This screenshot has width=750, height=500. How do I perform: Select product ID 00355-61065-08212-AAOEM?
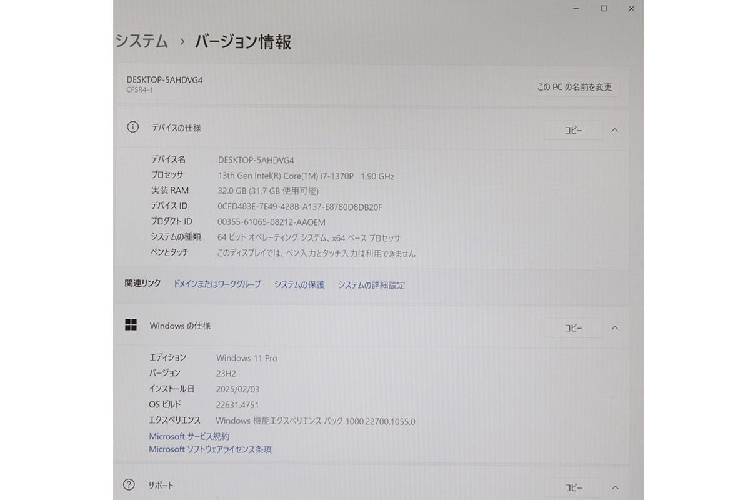tap(271, 222)
